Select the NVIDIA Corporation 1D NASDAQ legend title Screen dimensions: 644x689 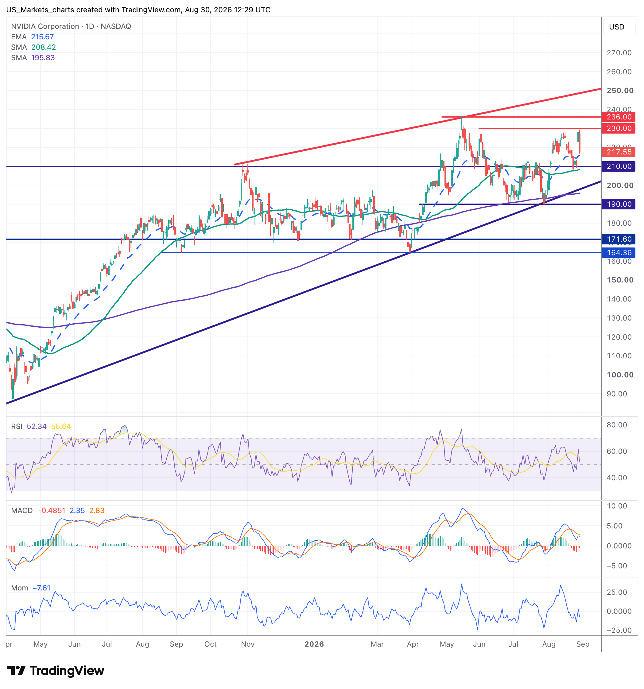[71, 26]
